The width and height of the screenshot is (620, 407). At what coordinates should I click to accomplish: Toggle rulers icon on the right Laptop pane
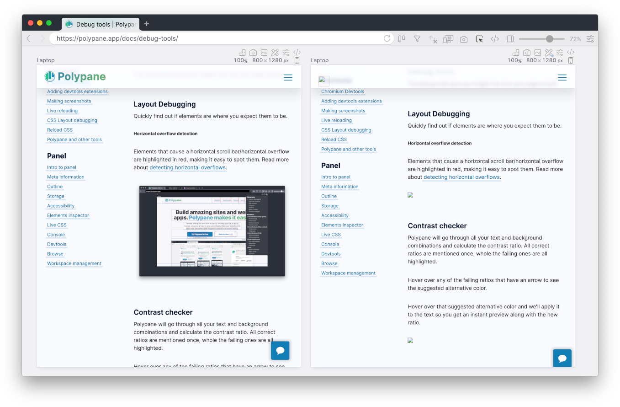click(x=516, y=53)
